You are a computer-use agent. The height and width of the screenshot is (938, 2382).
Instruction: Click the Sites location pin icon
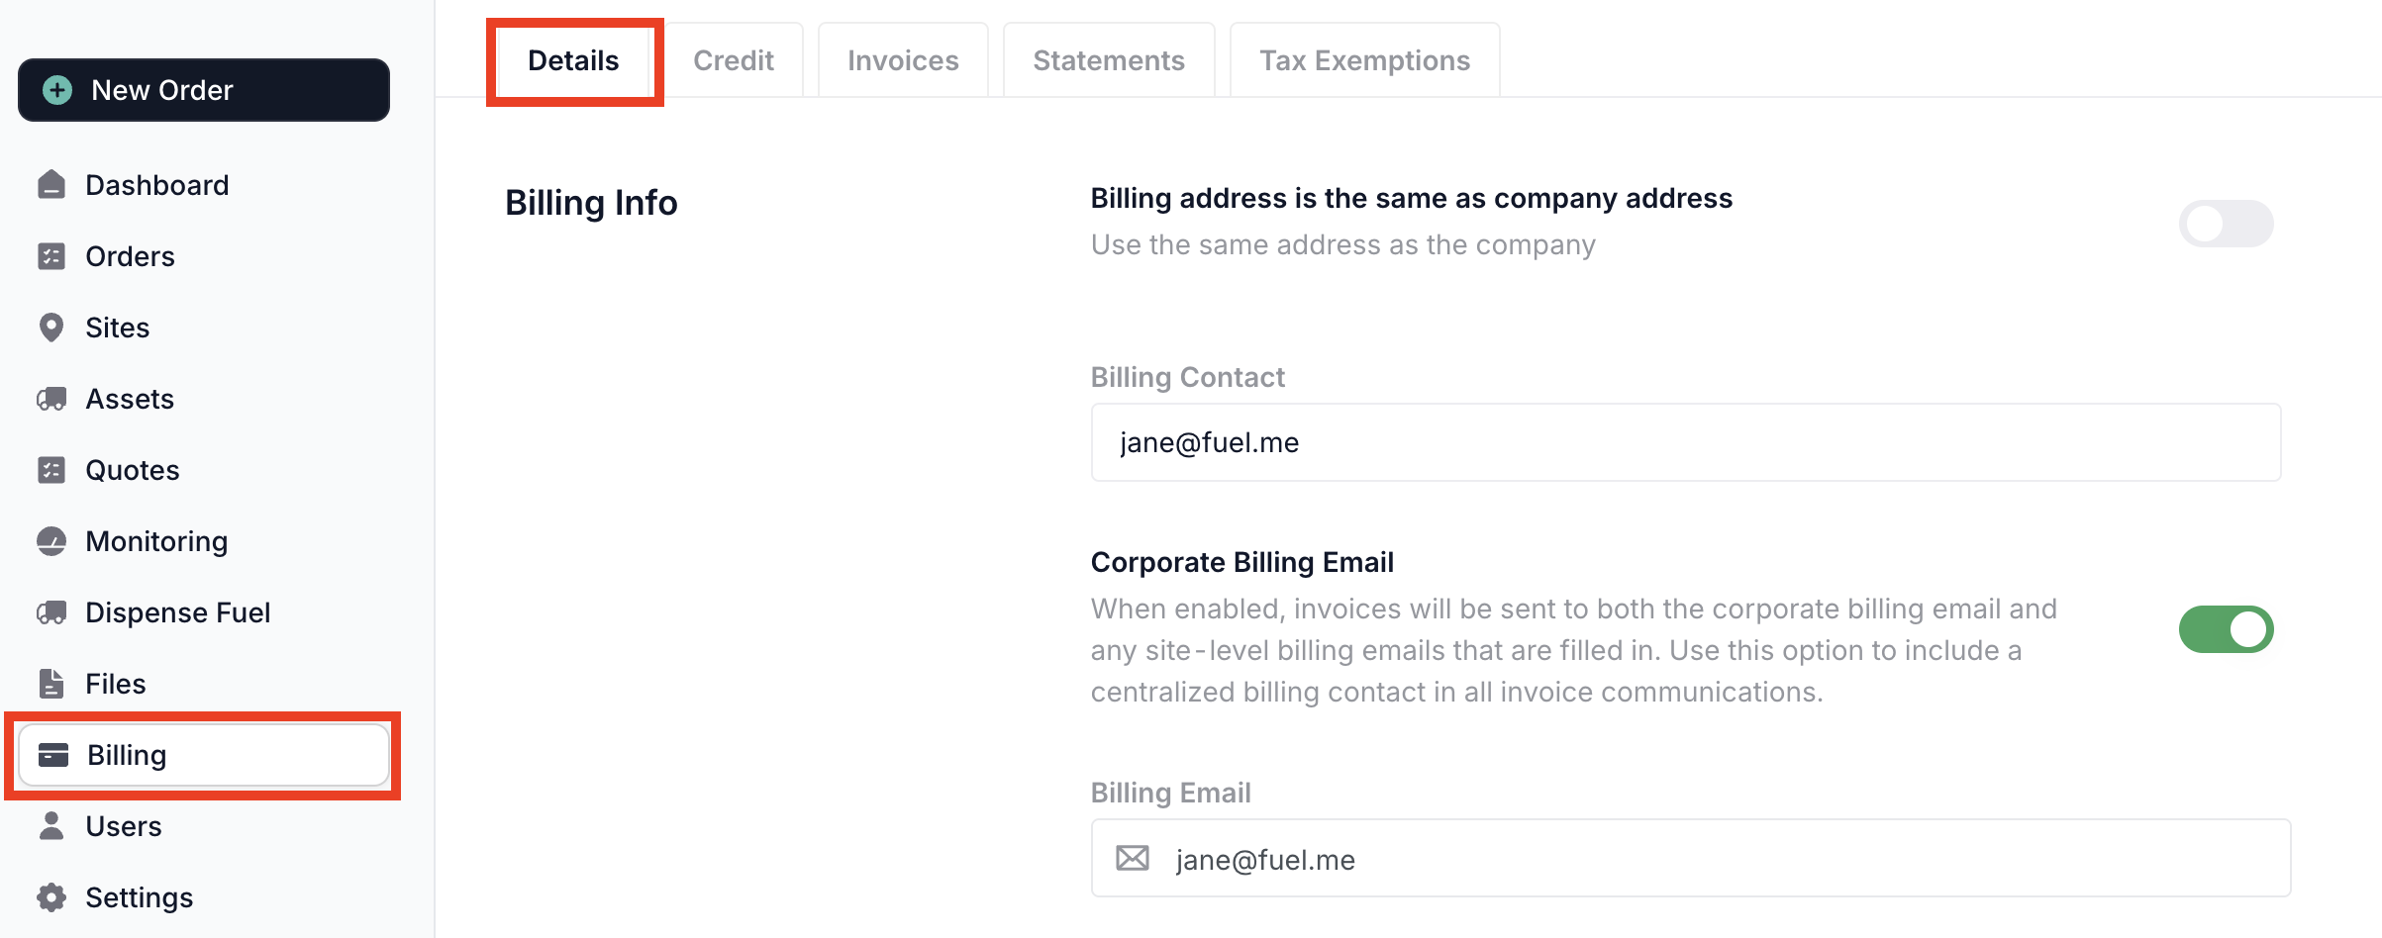51,328
